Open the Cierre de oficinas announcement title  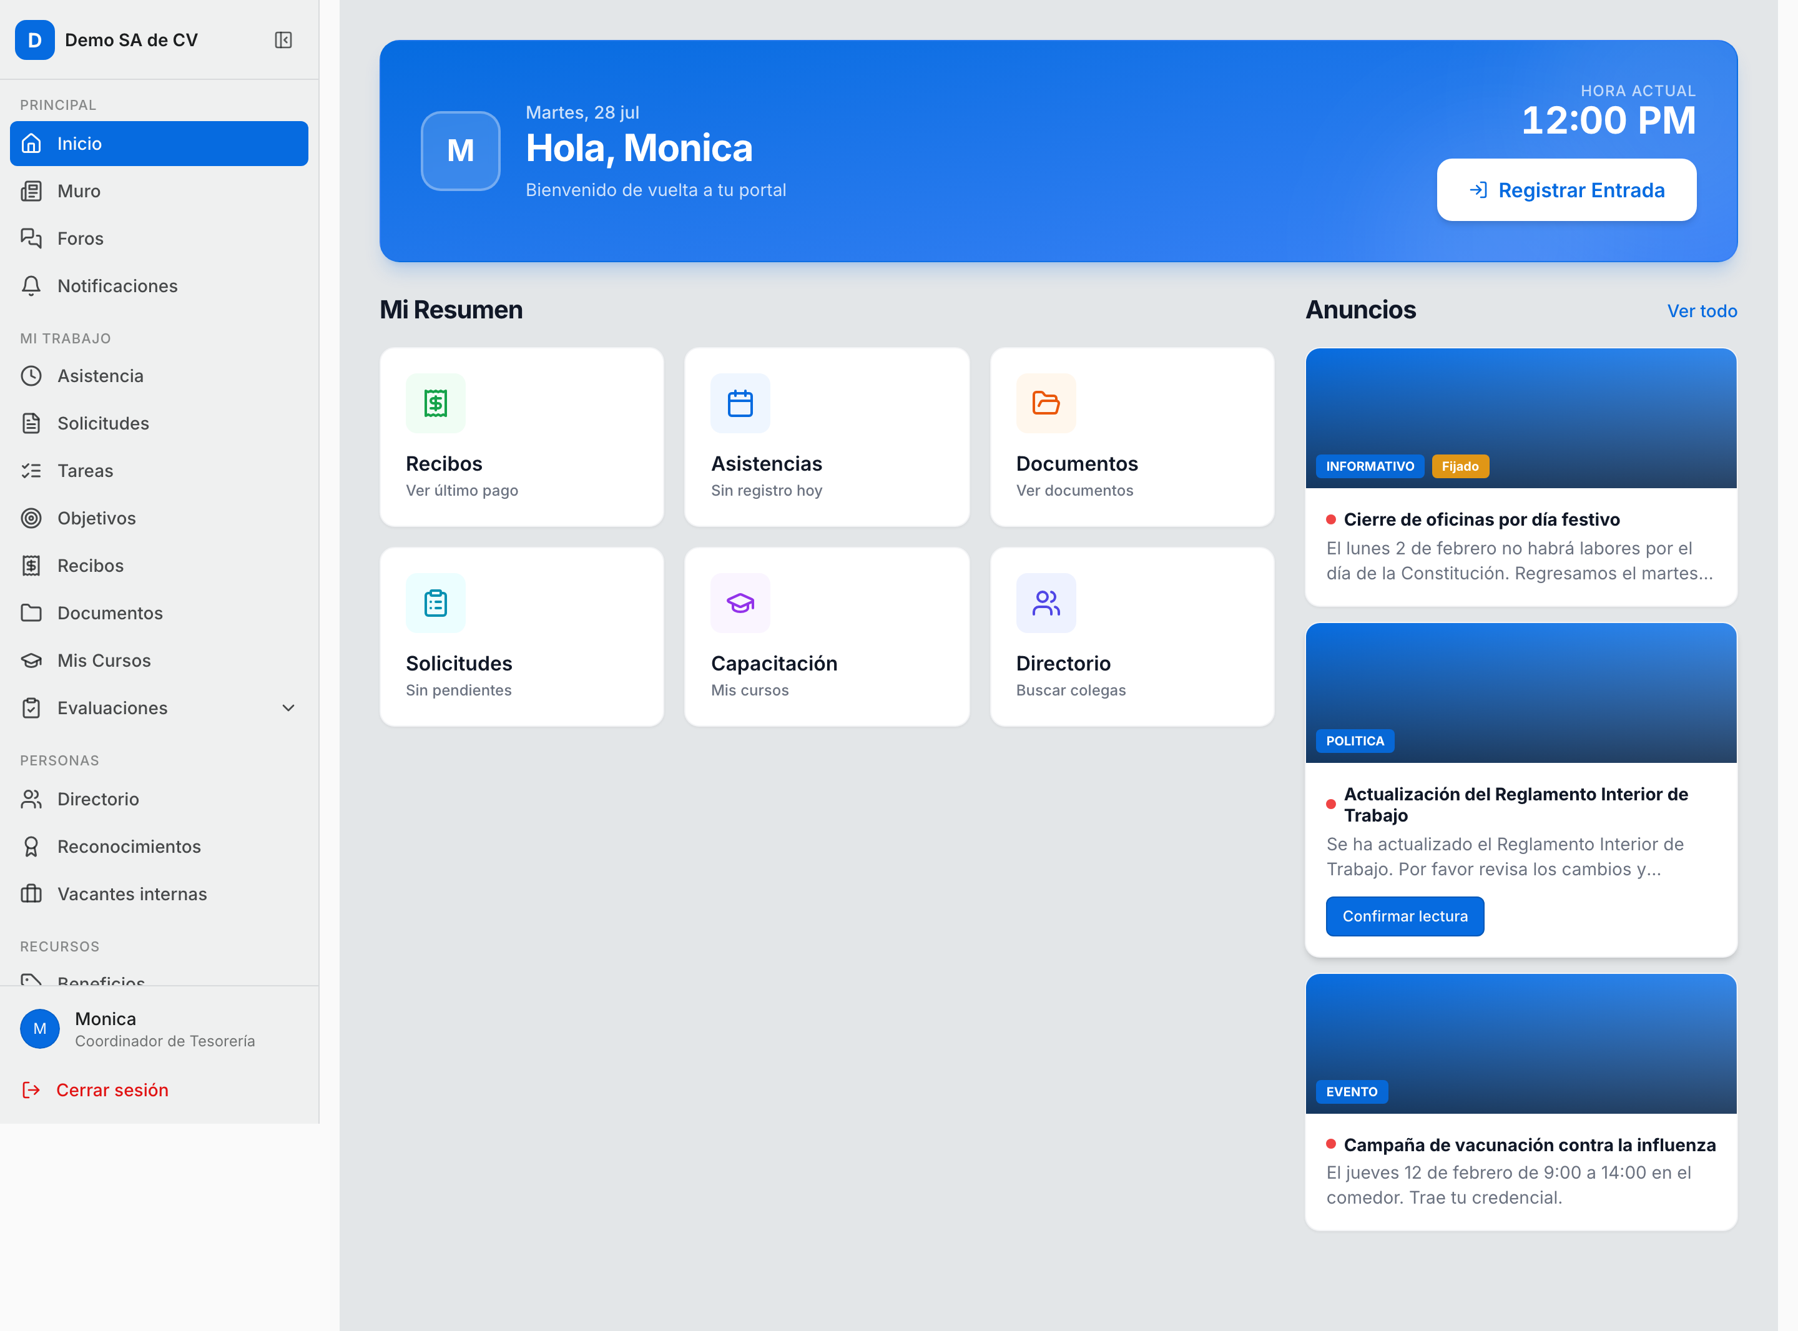pyautogui.click(x=1481, y=519)
